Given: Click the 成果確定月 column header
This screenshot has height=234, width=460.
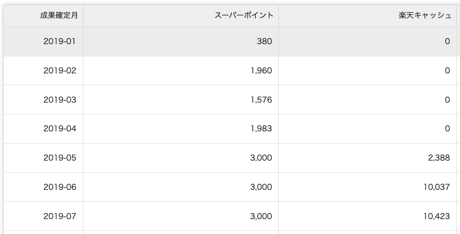Looking at the screenshot, I should click(x=59, y=15).
